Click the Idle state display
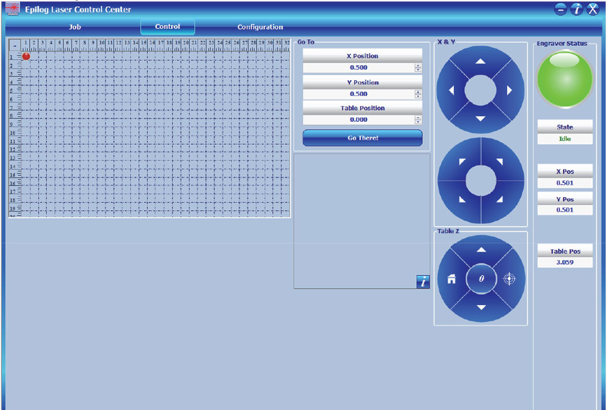The image size is (608, 410). tap(564, 139)
